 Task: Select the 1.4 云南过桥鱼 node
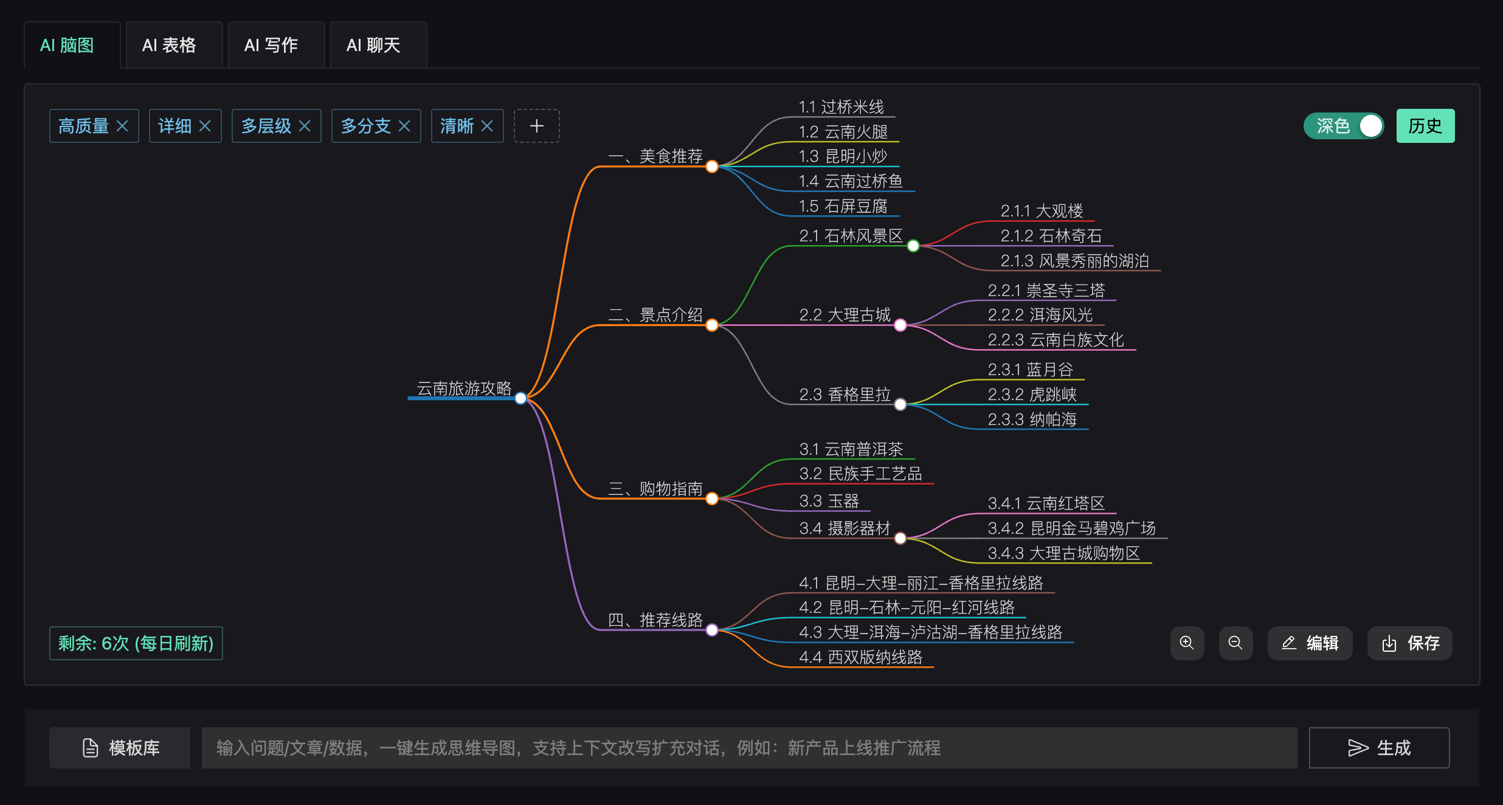click(851, 181)
